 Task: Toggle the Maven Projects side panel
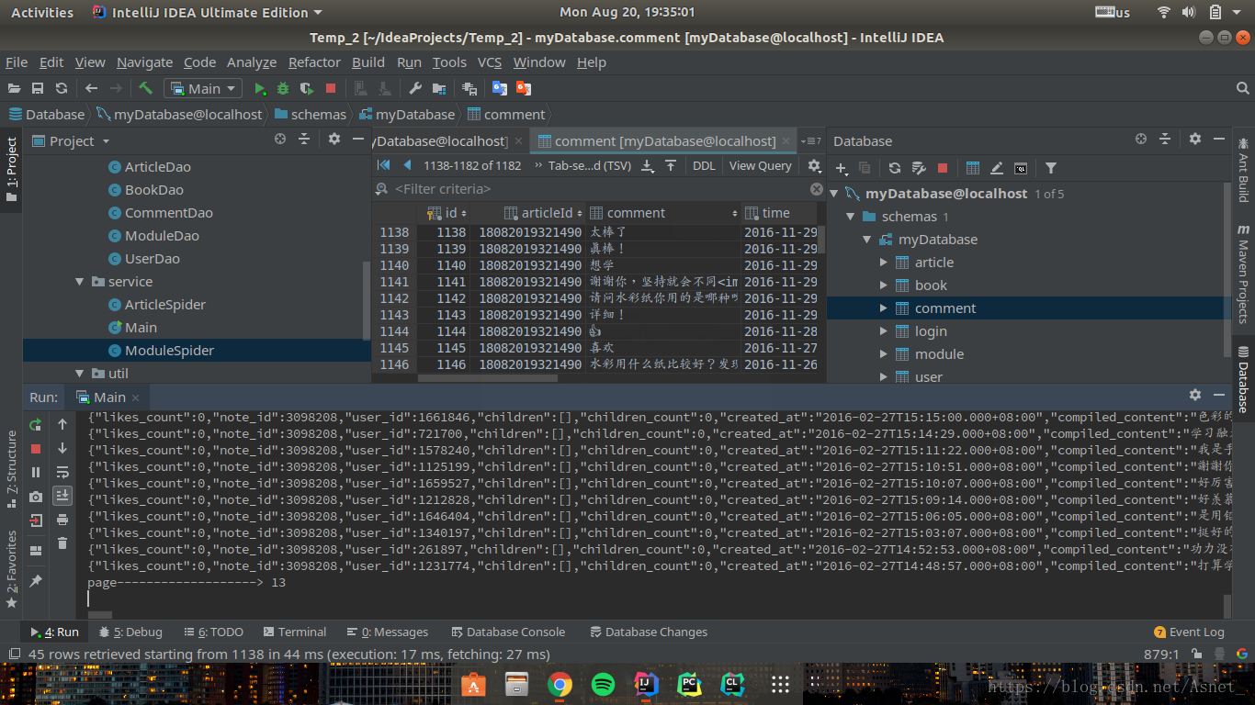[1243, 274]
